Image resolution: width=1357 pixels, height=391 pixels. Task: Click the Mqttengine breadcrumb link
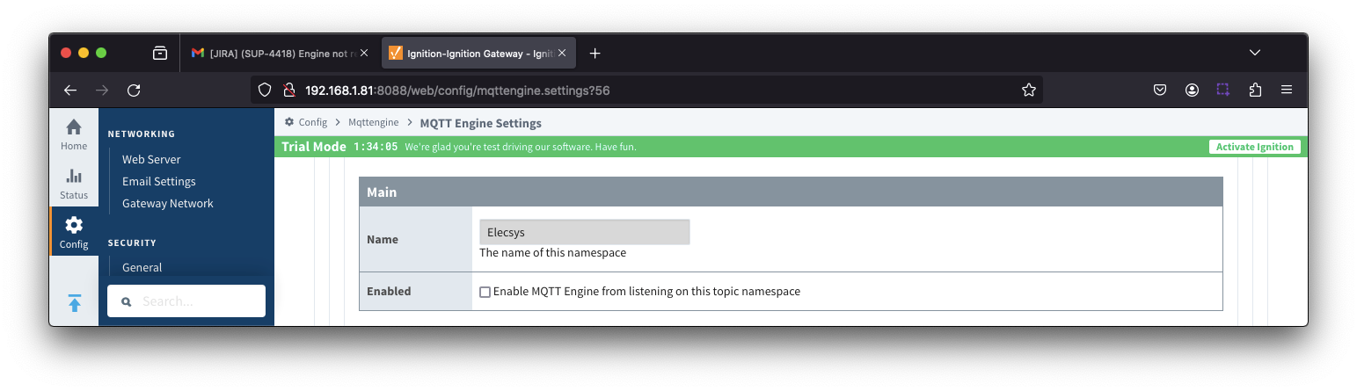(x=374, y=122)
